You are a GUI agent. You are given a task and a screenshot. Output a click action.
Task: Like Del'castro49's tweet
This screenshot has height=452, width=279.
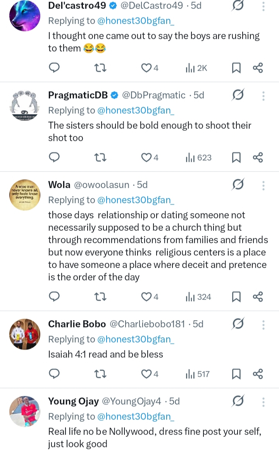tap(146, 68)
